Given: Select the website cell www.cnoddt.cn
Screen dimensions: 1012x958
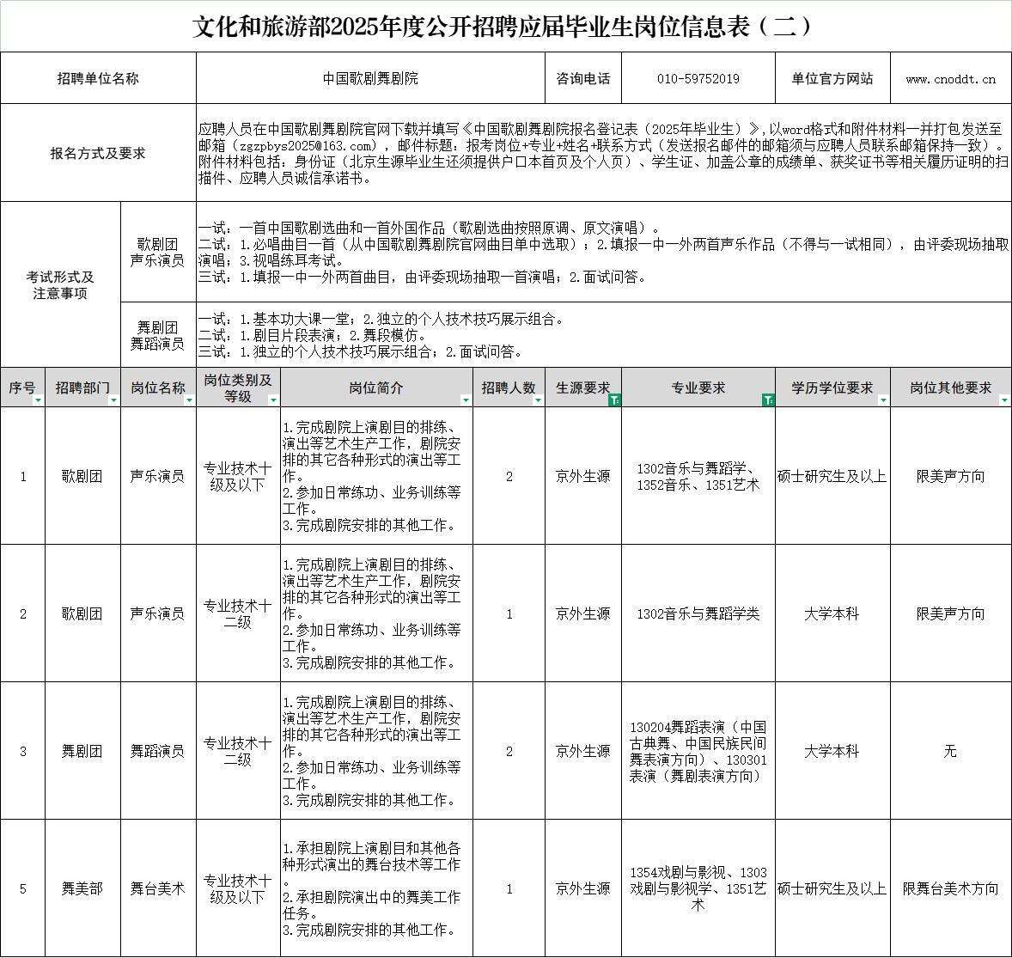Looking at the screenshot, I should pyautogui.click(x=950, y=79).
